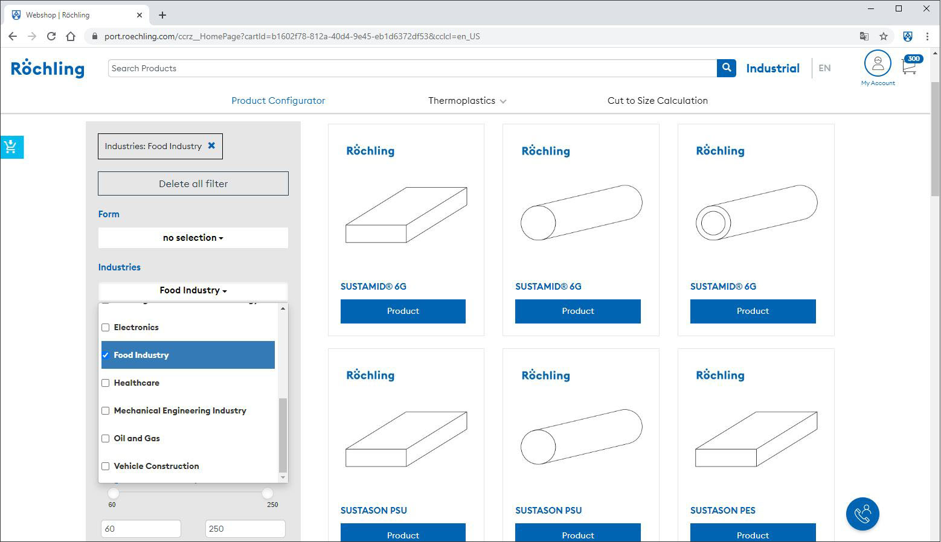Click the translate page icon
Viewport: 941px width, 542px height.
pos(864,36)
